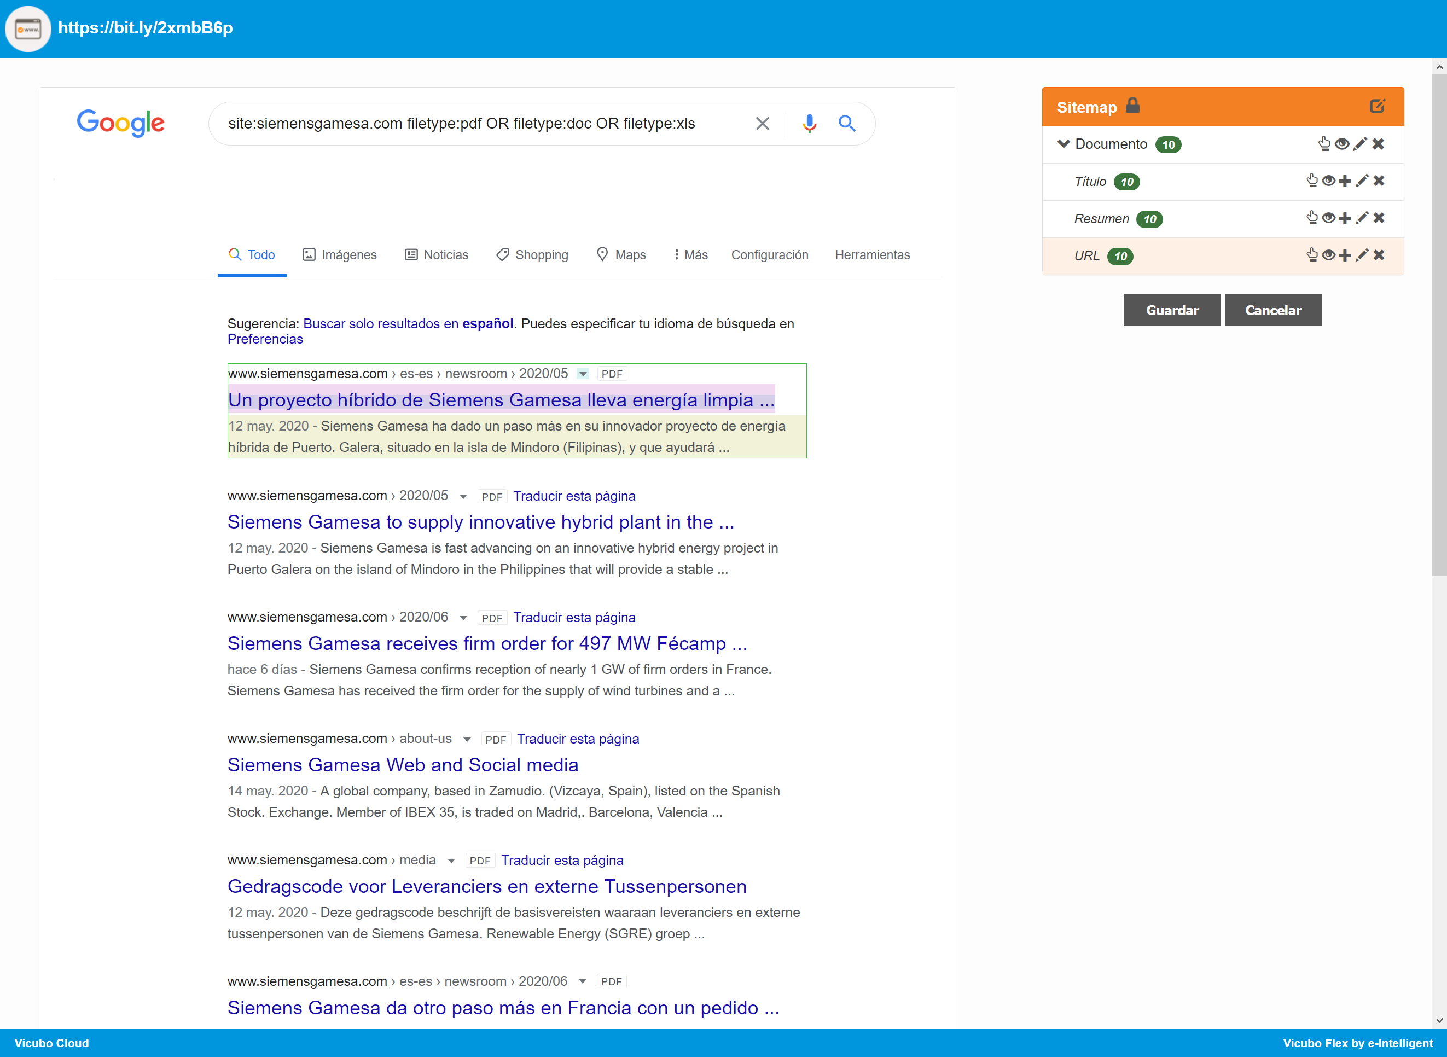Open 'Siemens Gamesa da otro paso más en Francia' result
This screenshot has height=1057, width=1447.
click(503, 1008)
